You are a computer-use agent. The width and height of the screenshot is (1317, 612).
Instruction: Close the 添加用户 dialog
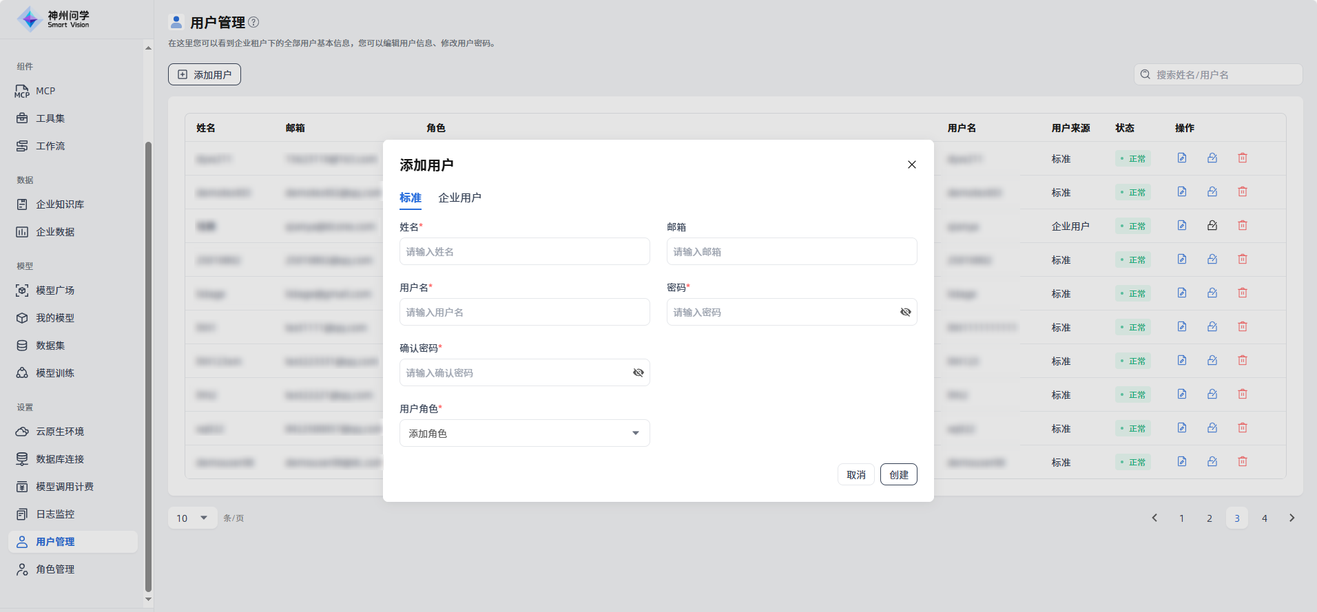pos(911,165)
